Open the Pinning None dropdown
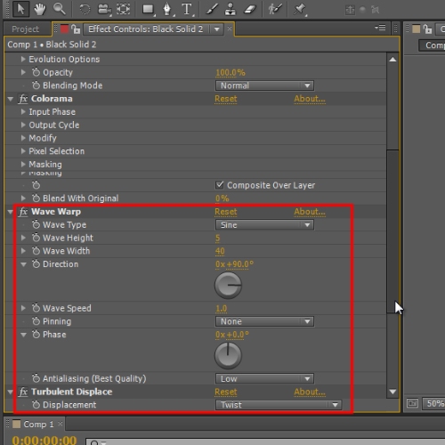The height and width of the screenshot is (445, 445). click(x=264, y=321)
